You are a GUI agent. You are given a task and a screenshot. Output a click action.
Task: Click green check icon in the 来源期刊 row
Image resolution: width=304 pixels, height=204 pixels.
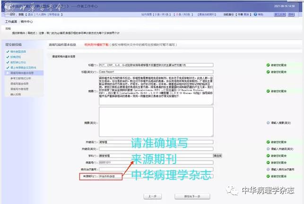pyautogui.click(x=268, y=176)
